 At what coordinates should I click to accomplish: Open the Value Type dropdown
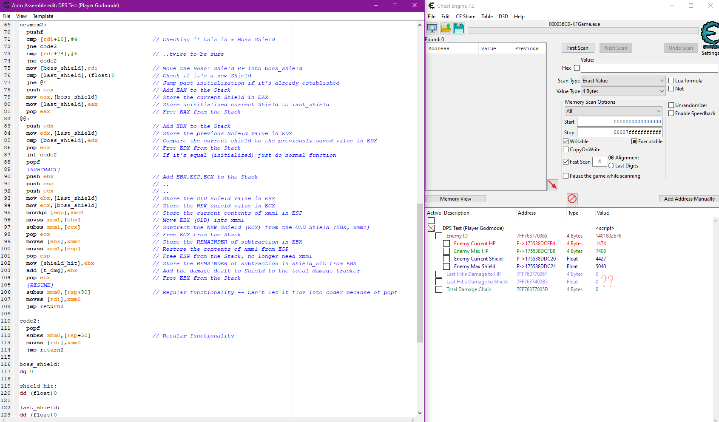coord(623,91)
